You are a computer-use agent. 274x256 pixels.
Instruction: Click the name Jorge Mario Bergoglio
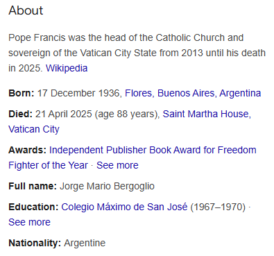[x=107, y=186]
